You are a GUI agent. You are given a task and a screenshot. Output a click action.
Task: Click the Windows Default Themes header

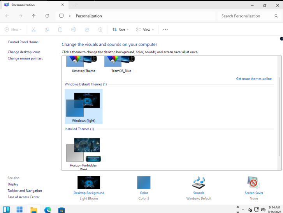click(86, 84)
